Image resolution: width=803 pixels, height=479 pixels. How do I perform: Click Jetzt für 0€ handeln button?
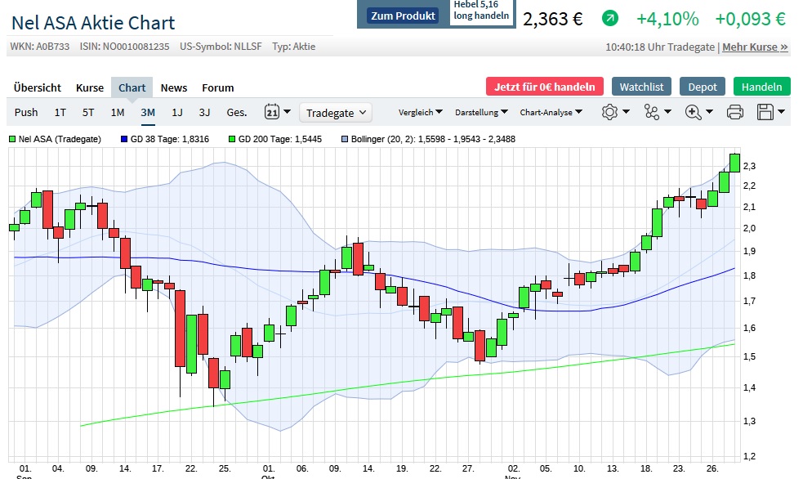coord(544,87)
